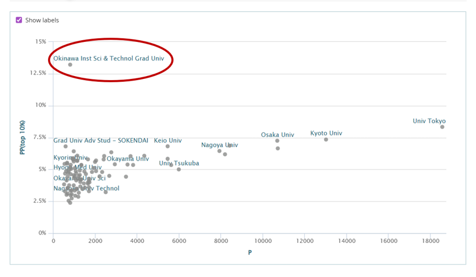Screen dimensions: 476x277
Task: Open the Keio Univ label
Action: pyautogui.click(x=167, y=140)
